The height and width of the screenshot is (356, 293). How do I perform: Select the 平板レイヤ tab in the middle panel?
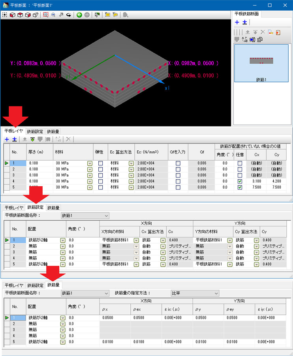(14, 208)
